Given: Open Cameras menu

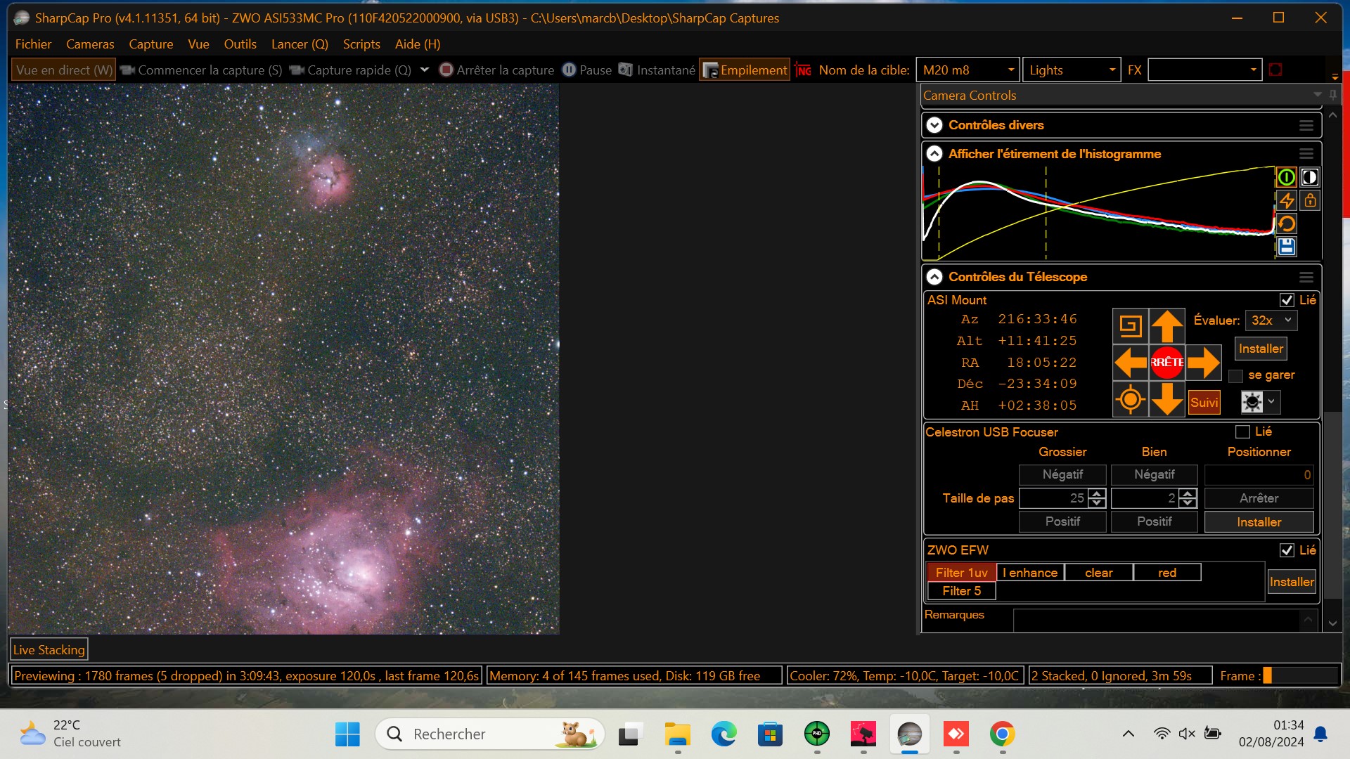Looking at the screenshot, I should (x=90, y=44).
